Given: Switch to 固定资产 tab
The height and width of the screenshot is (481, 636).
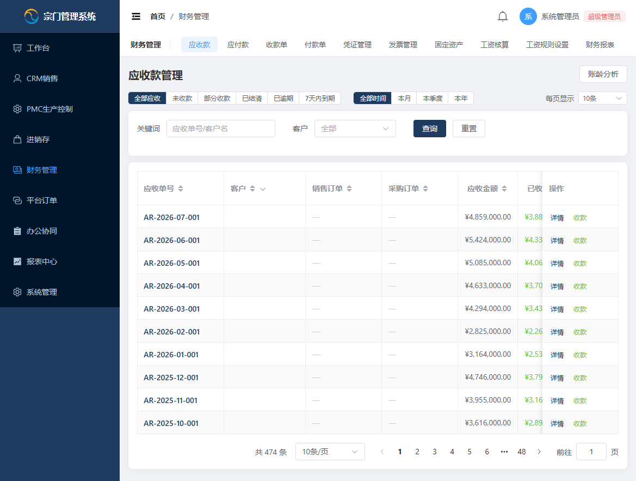Looking at the screenshot, I should click(x=449, y=45).
